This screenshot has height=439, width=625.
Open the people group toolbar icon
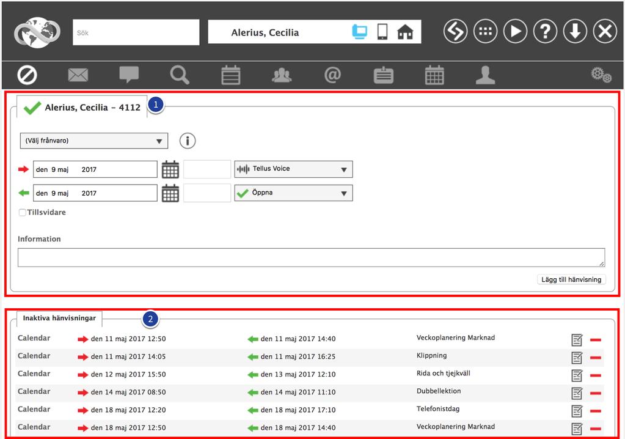coord(282,75)
